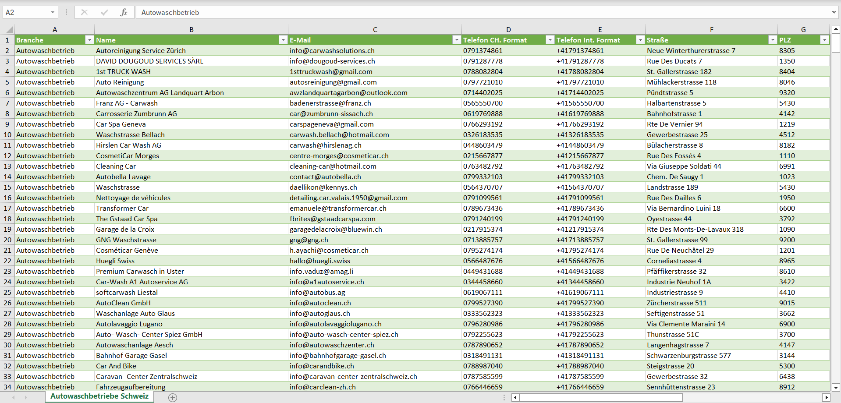Click street cell 'Via Bernardino Luini 18'

(x=711, y=208)
